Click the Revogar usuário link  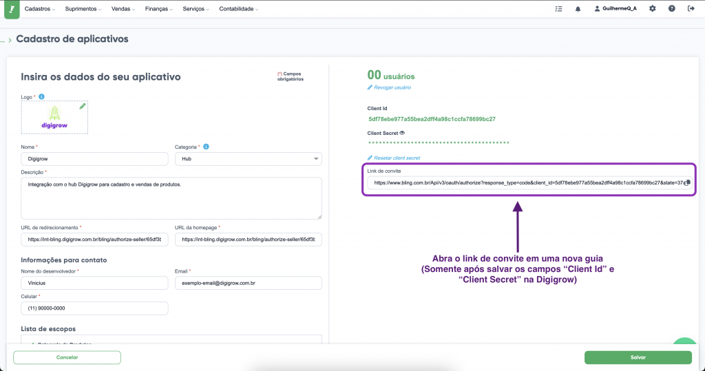pos(392,87)
